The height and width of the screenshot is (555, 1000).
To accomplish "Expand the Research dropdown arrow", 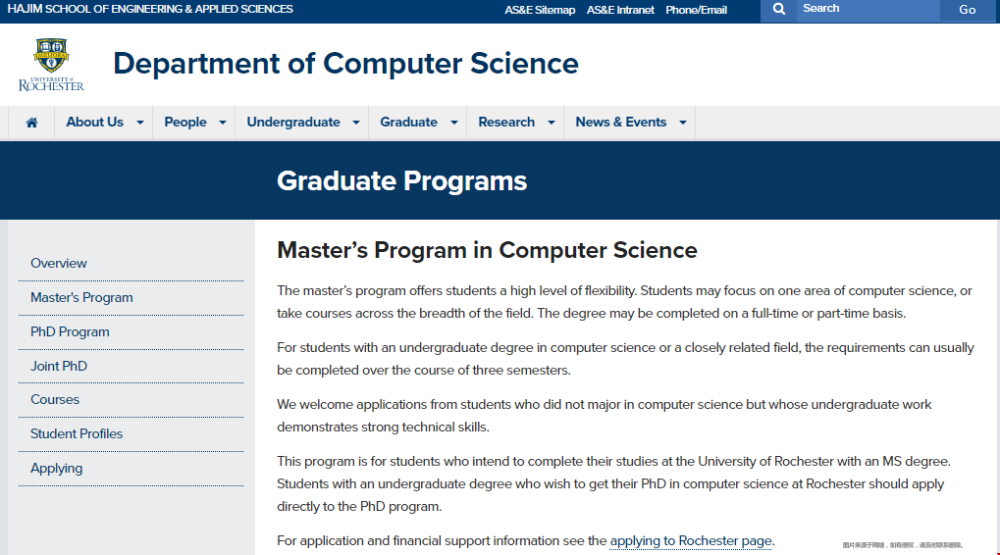I will (552, 123).
